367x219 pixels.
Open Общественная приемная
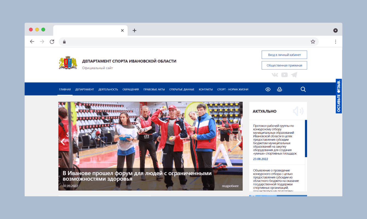pyautogui.click(x=284, y=65)
